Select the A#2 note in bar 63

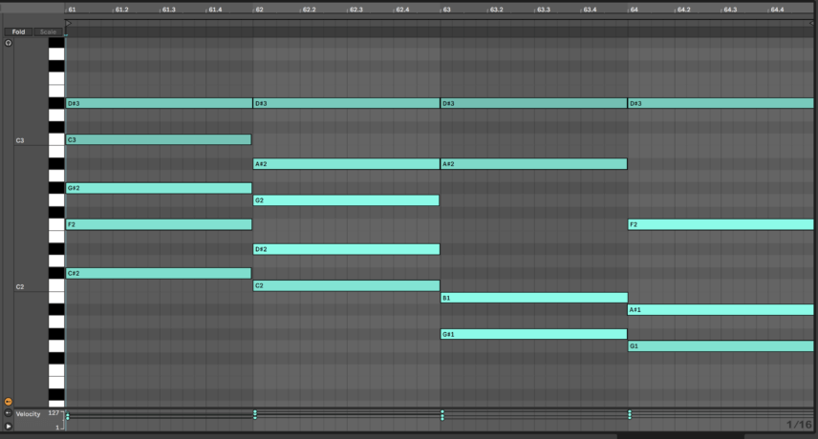click(533, 163)
